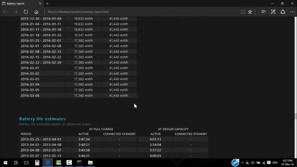Select period 2016-02-22 - 2016-02-29
This screenshot has width=297, height=167.
41,63
